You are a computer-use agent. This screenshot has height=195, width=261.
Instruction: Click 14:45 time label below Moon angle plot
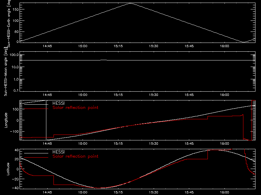(x=47, y=95)
